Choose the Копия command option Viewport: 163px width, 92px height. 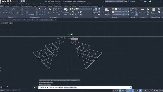click(x=61, y=87)
